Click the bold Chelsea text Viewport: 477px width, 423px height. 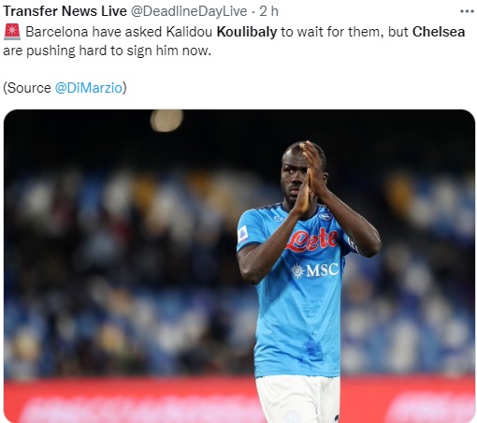tap(439, 32)
